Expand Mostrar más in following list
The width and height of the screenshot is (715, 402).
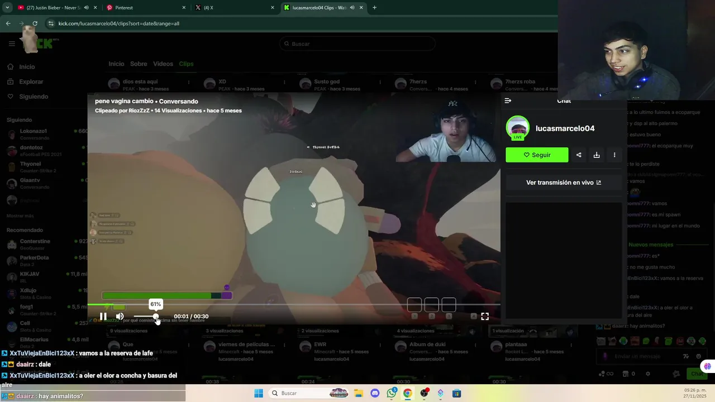pos(20,216)
